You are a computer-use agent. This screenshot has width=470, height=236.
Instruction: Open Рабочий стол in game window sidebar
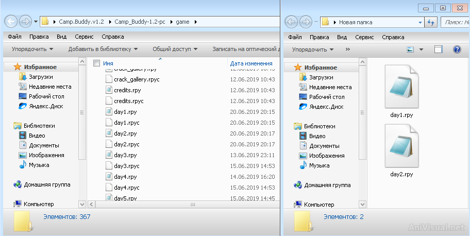tap(46, 96)
